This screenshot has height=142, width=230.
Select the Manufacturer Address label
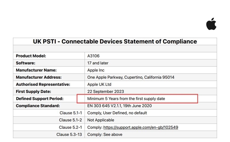click(39, 77)
